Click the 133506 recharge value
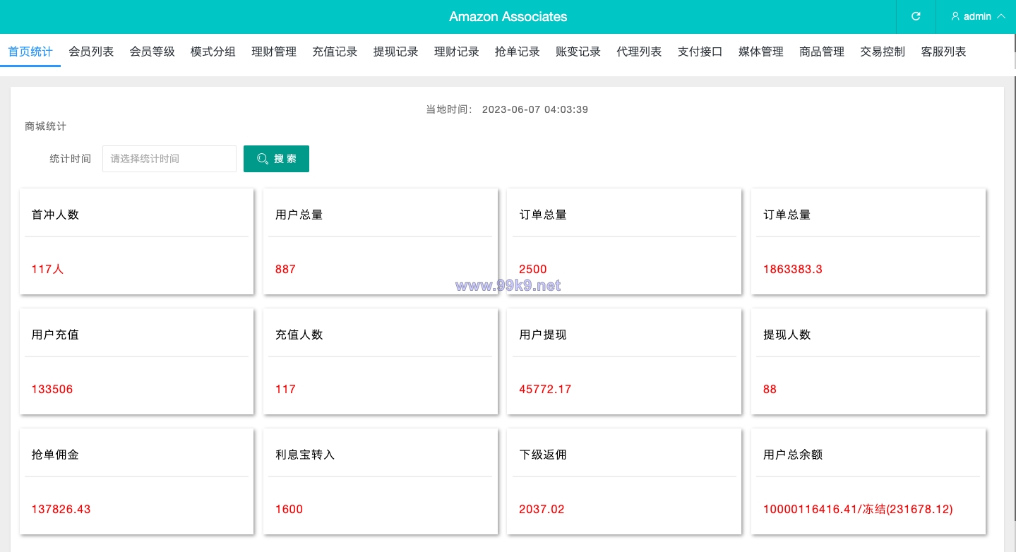Image resolution: width=1016 pixels, height=552 pixels. tap(52, 389)
